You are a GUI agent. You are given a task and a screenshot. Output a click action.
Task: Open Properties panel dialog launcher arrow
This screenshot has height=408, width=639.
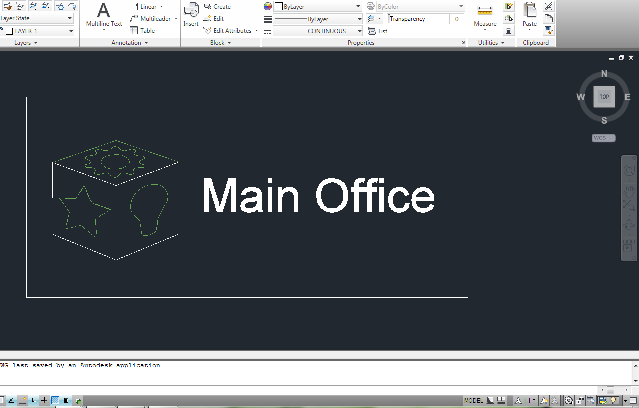pos(463,43)
